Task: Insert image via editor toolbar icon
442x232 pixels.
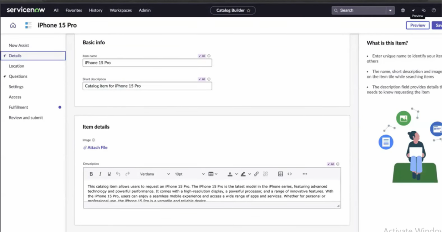Action: pyautogui.click(x=281, y=174)
